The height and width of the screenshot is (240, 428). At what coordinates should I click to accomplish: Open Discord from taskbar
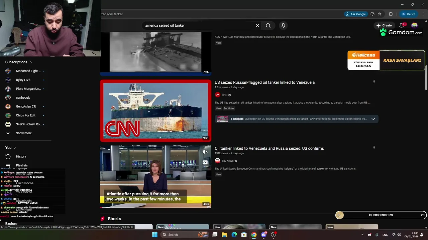tap(264, 235)
